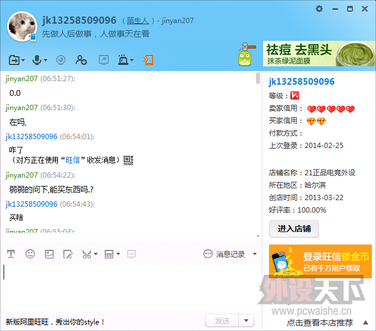The height and width of the screenshot is (331, 376).
Task: Click the 陌生人 link in the header
Action: (x=138, y=21)
